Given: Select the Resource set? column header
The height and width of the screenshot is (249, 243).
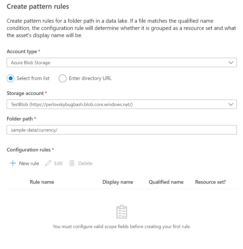Looking at the screenshot, I should tap(210, 182).
